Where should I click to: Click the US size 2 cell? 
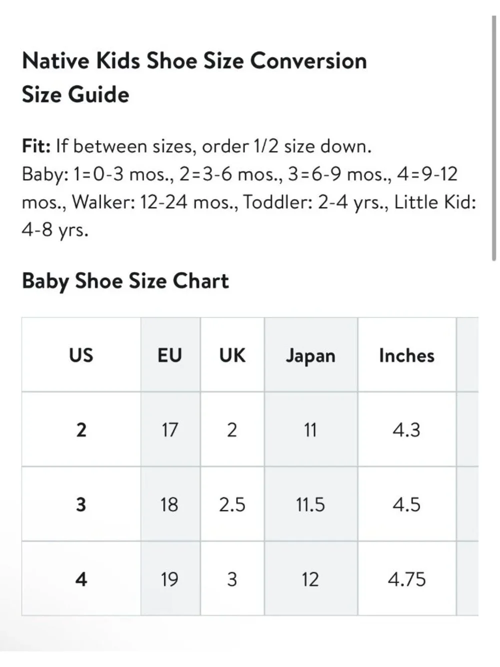tap(81, 429)
